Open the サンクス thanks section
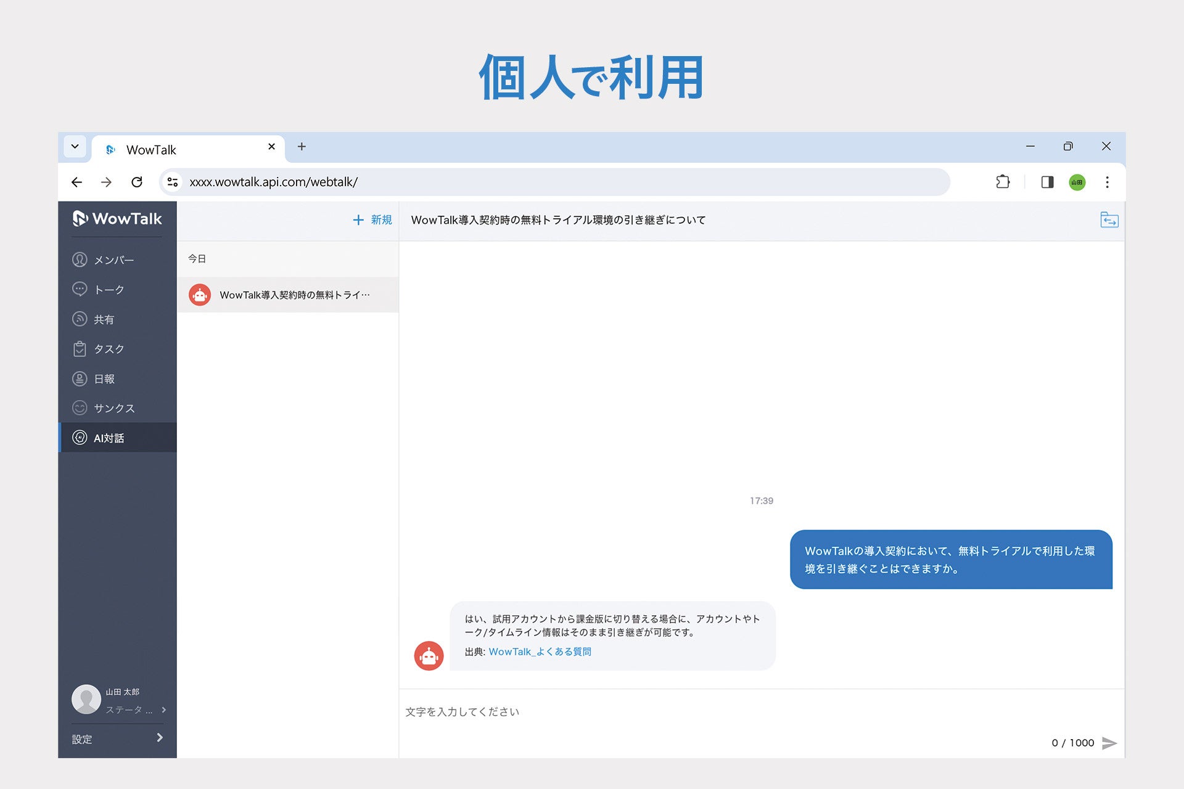This screenshot has width=1184, height=789. pyautogui.click(x=113, y=408)
